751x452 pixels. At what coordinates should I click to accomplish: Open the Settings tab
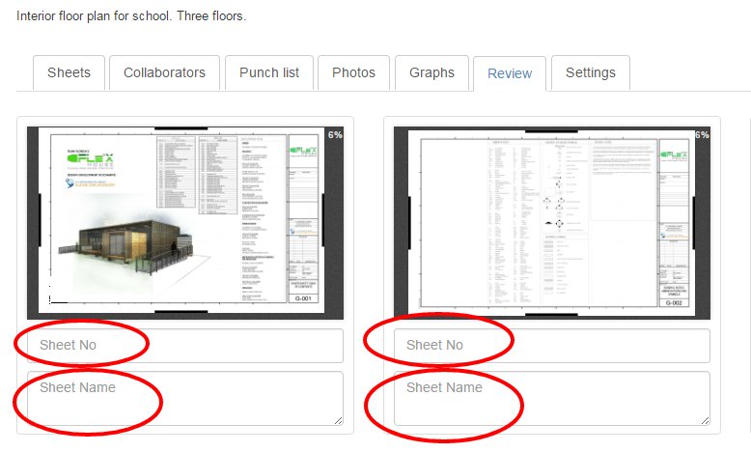pos(591,72)
